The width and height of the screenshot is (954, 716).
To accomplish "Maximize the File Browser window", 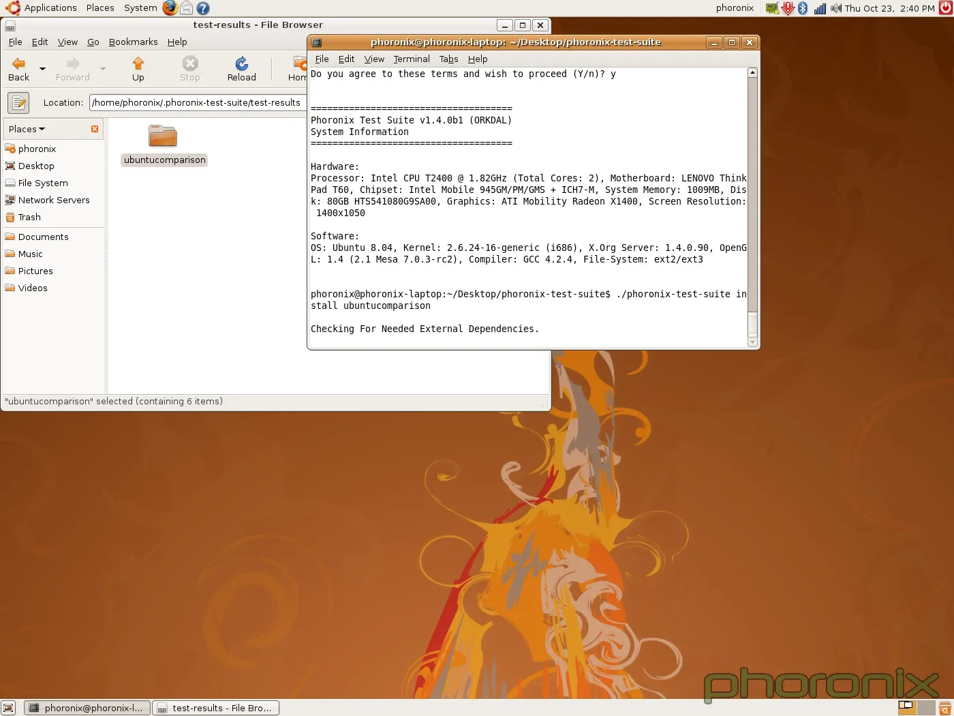I will coord(523,25).
